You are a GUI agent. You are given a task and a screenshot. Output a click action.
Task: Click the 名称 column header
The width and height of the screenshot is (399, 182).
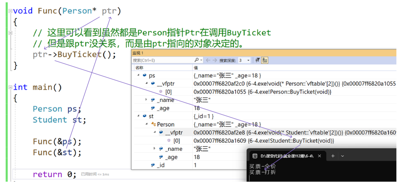(x=139, y=68)
